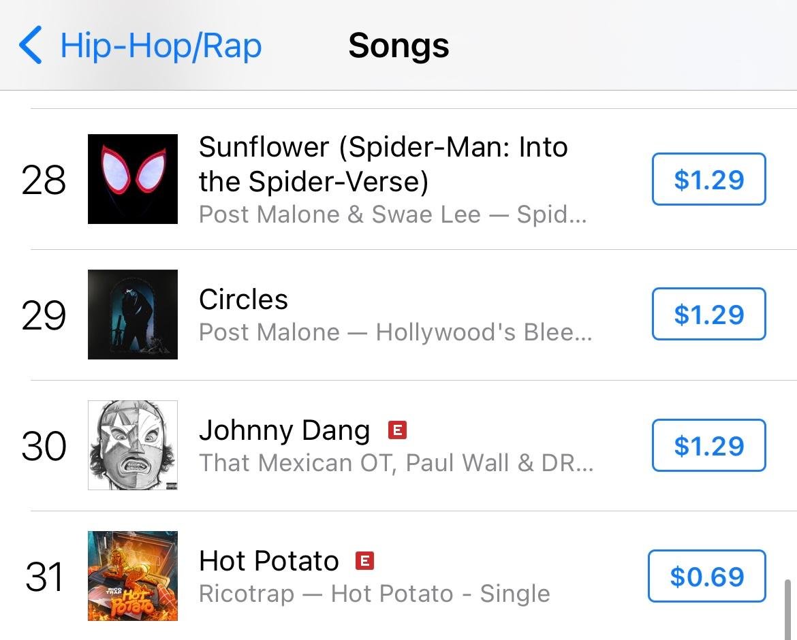Screen dimensions: 797x640
Task: Select the Hot Potato song title
Action: [x=268, y=562]
